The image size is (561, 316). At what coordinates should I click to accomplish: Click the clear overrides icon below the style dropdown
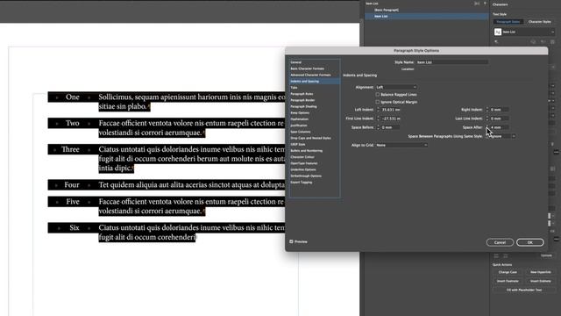click(497, 42)
